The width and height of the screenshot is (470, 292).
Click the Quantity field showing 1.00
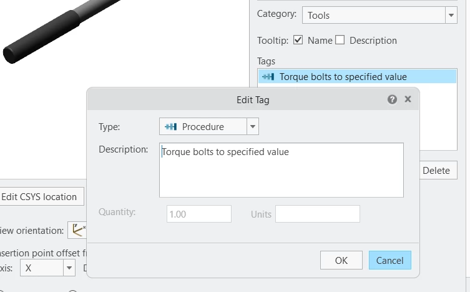pyautogui.click(x=199, y=214)
